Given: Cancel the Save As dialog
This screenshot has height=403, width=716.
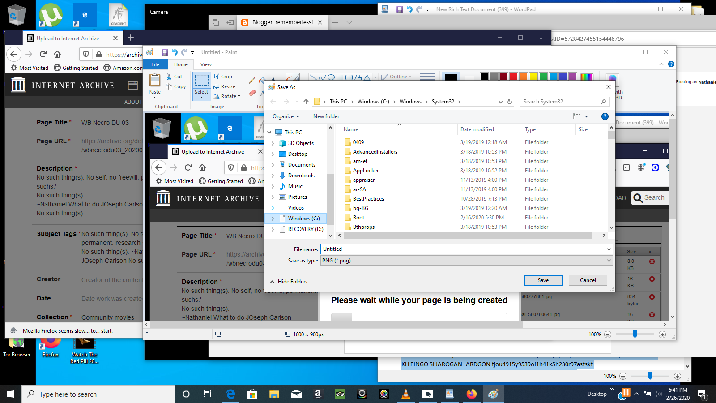Looking at the screenshot, I should [588, 280].
